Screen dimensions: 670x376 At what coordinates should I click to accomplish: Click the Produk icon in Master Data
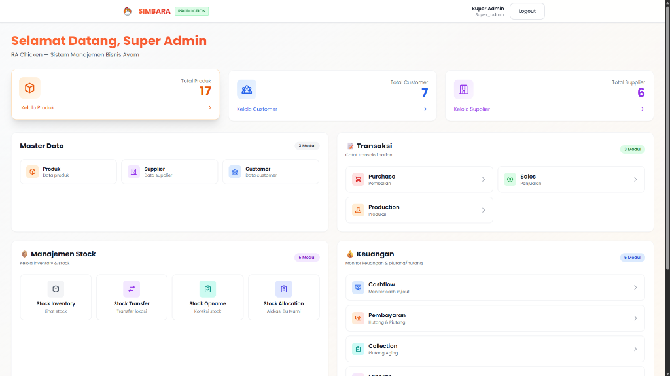point(33,172)
